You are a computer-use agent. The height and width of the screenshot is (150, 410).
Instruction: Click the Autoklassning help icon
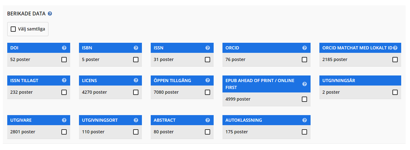click(x=305, y=120)
